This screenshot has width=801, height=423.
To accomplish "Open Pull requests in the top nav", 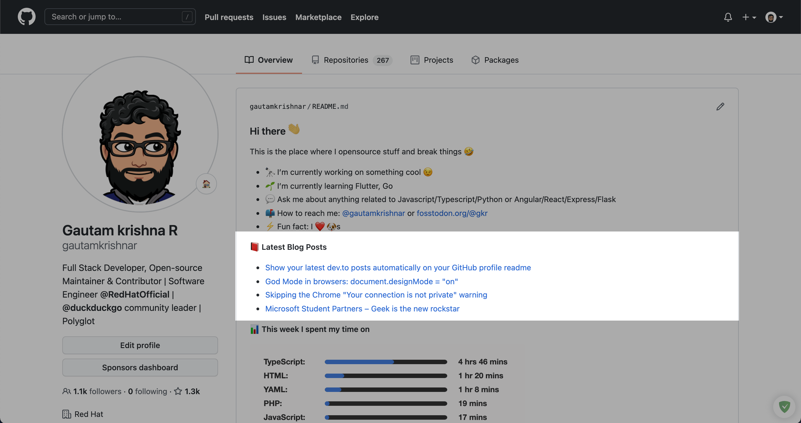I will click(x=229, y=17).
